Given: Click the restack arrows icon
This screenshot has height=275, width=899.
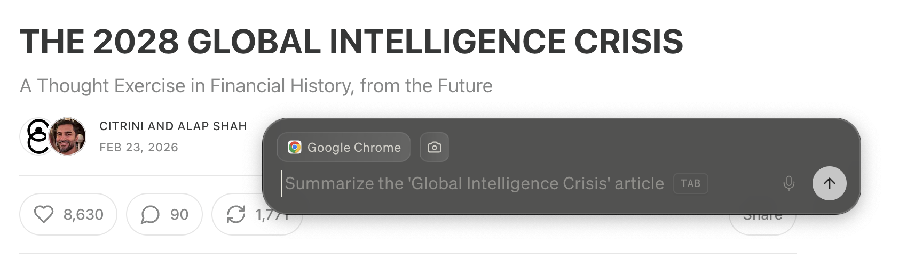Looking at the screenshot, I should [235, 214].
